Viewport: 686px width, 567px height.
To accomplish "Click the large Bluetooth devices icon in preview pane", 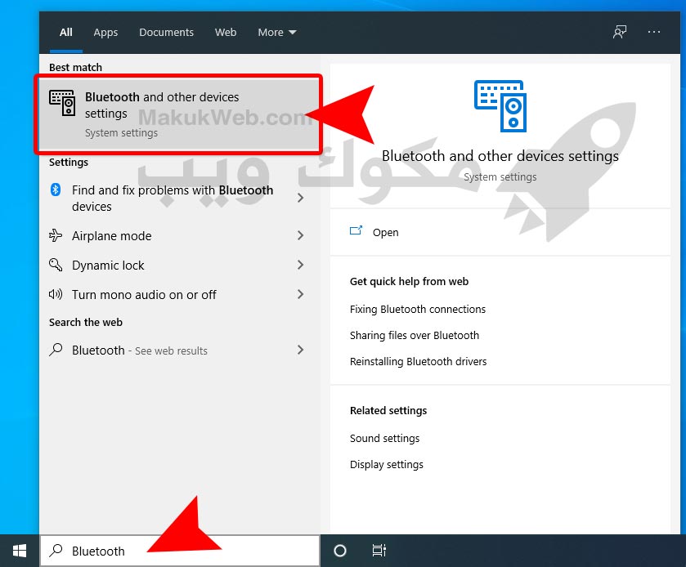I will coord(500,107).
